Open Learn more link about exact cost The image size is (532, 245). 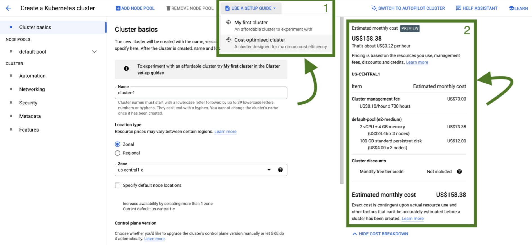pos(412,219)
